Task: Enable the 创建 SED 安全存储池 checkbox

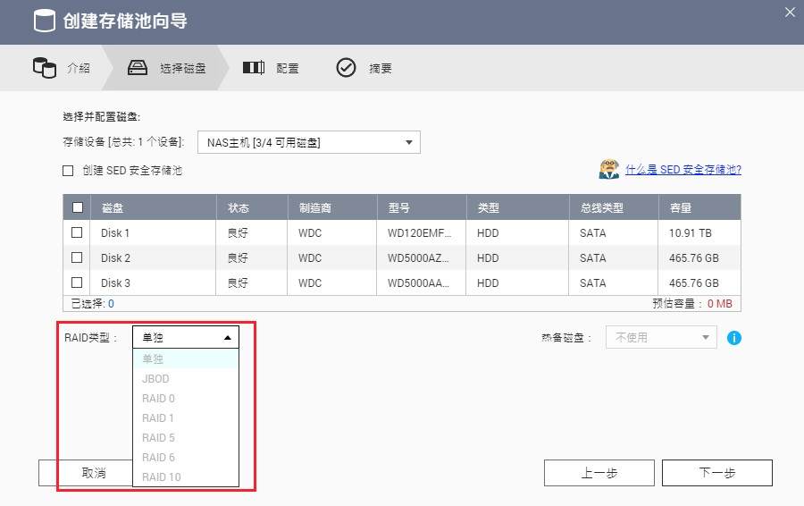Action: pyautogui.click(x=68, y=171)
